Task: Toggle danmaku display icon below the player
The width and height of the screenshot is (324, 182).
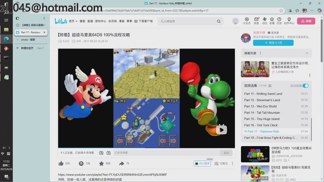Action: pos(101,153)
